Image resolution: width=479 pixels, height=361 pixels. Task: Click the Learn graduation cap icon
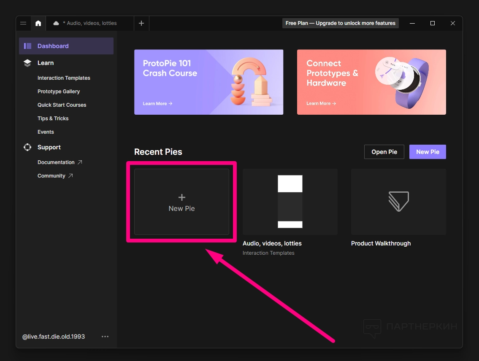click(x=27, y=63)
